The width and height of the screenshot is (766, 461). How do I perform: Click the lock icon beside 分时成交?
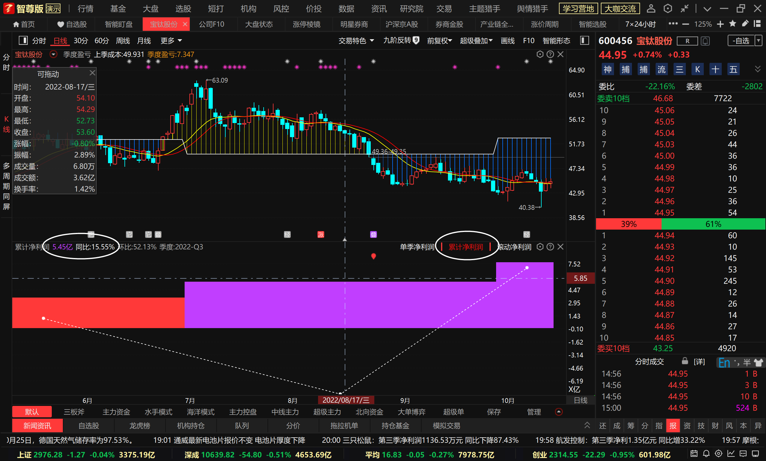685,361
